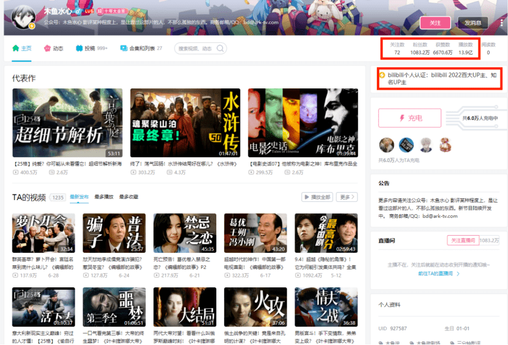
Task: Click the play count icon beside 1092.4万
Action: click(298, 275)
